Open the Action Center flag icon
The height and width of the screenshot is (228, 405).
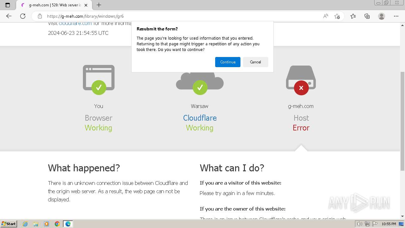375,224
